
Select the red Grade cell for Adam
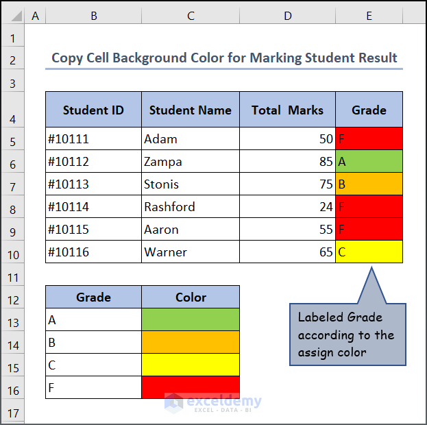(369, 138)
